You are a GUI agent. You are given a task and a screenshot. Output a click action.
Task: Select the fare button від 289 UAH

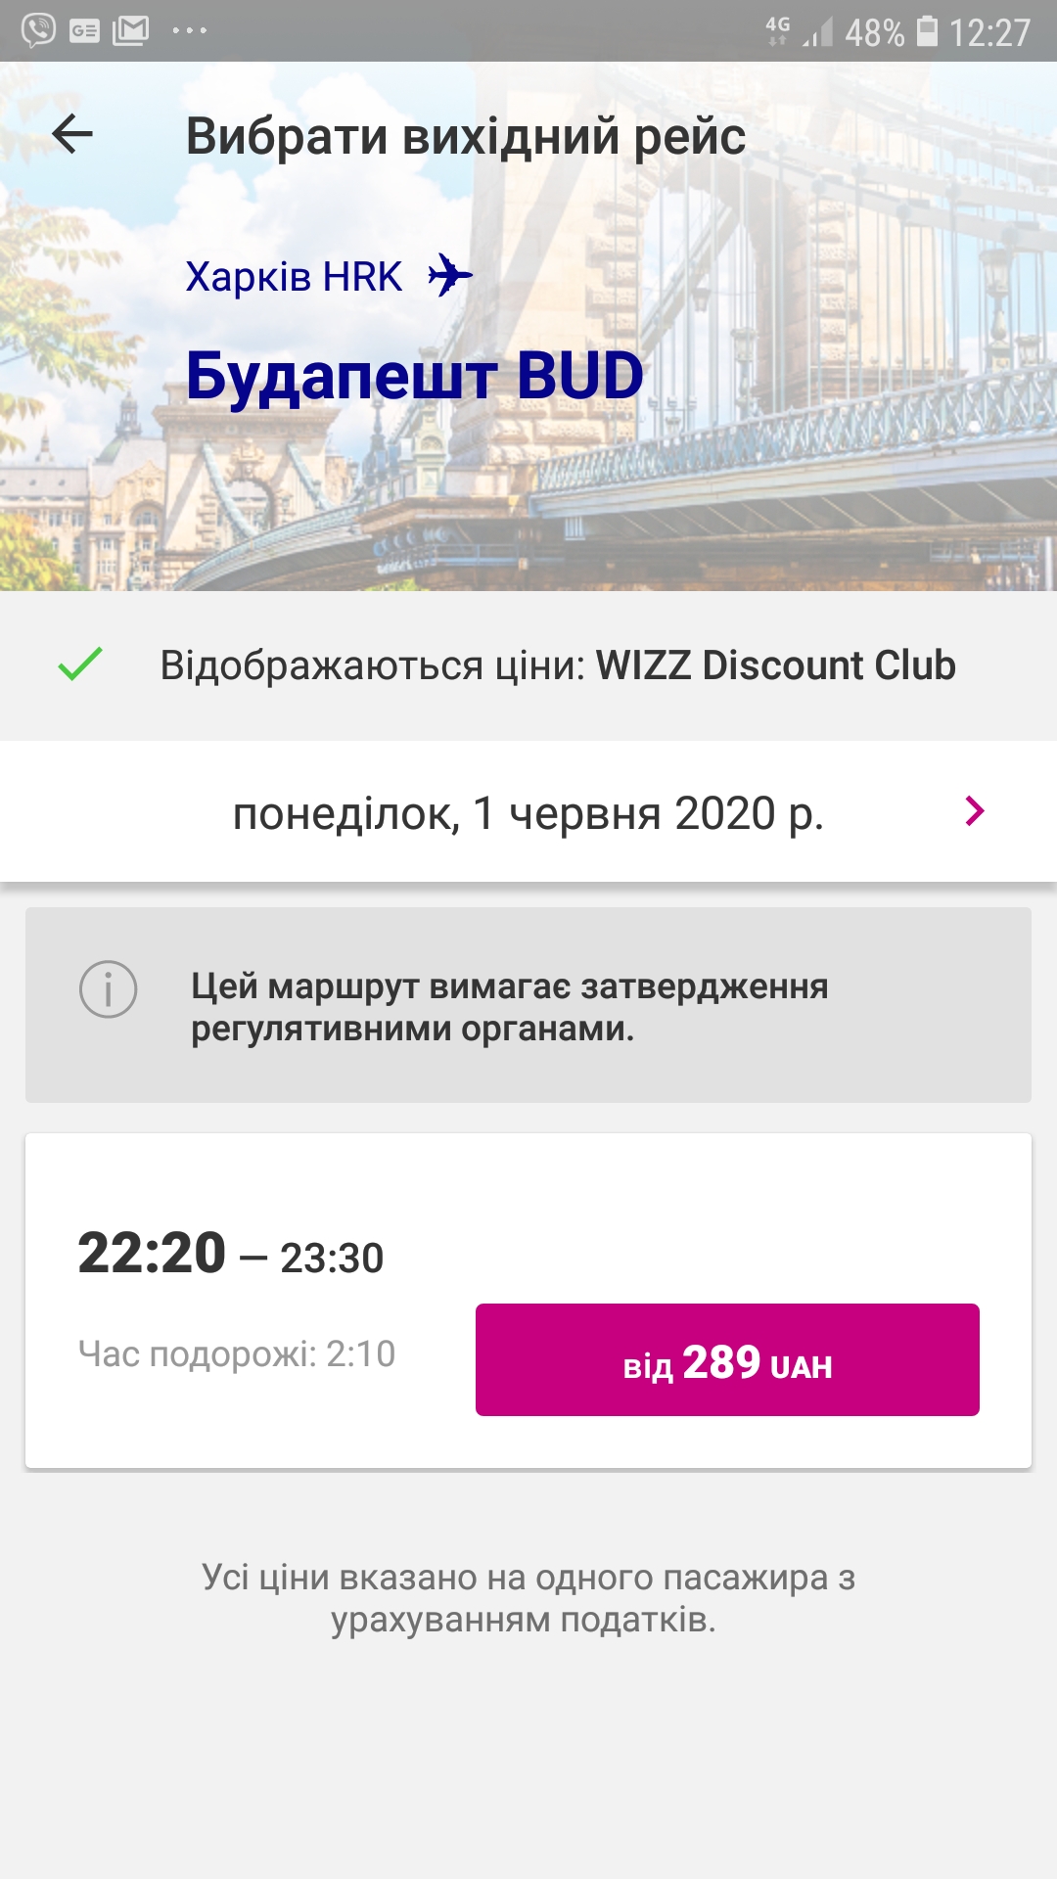coord(727,1359)
